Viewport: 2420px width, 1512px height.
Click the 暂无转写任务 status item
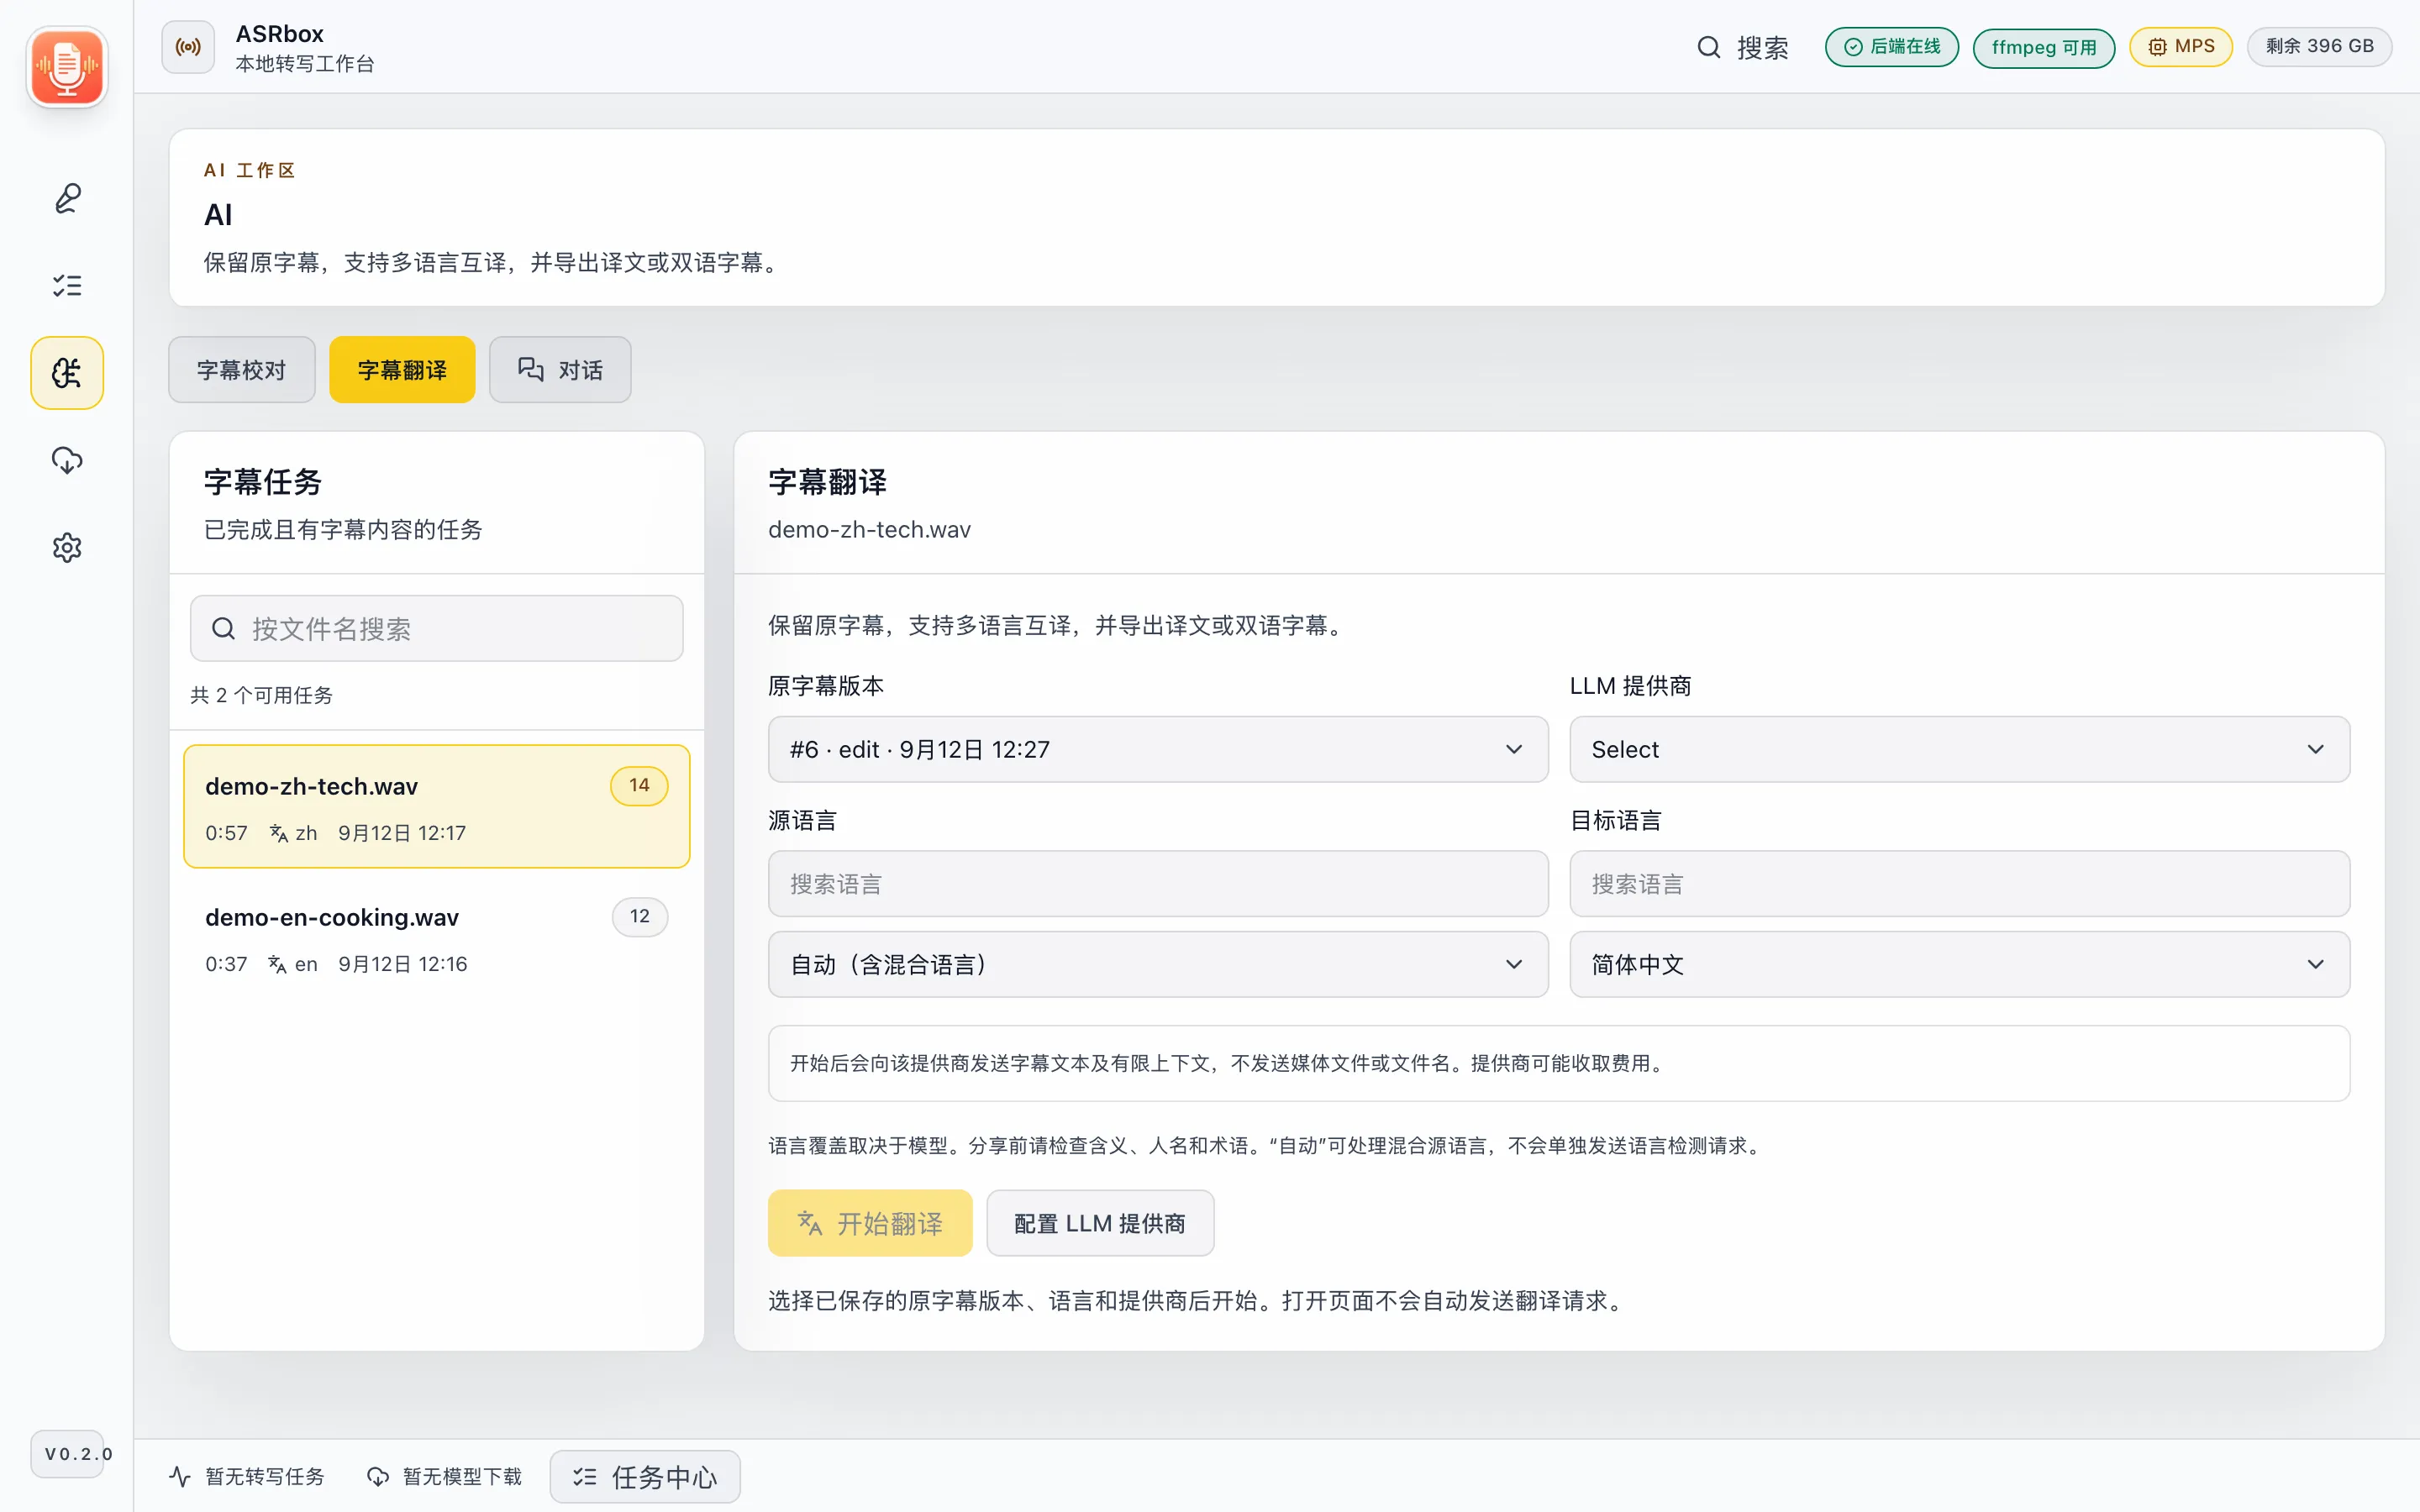pyautogui.click(x=247, y=1476)
